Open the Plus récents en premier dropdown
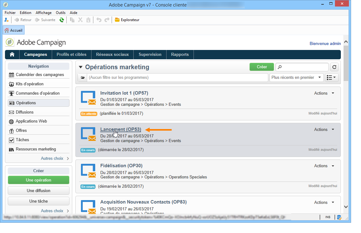The width and height of the screenshot is (361, 233). pos(296,78)
